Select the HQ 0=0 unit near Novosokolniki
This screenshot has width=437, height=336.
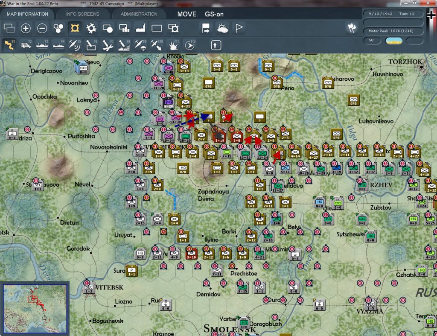pos(160,120)
